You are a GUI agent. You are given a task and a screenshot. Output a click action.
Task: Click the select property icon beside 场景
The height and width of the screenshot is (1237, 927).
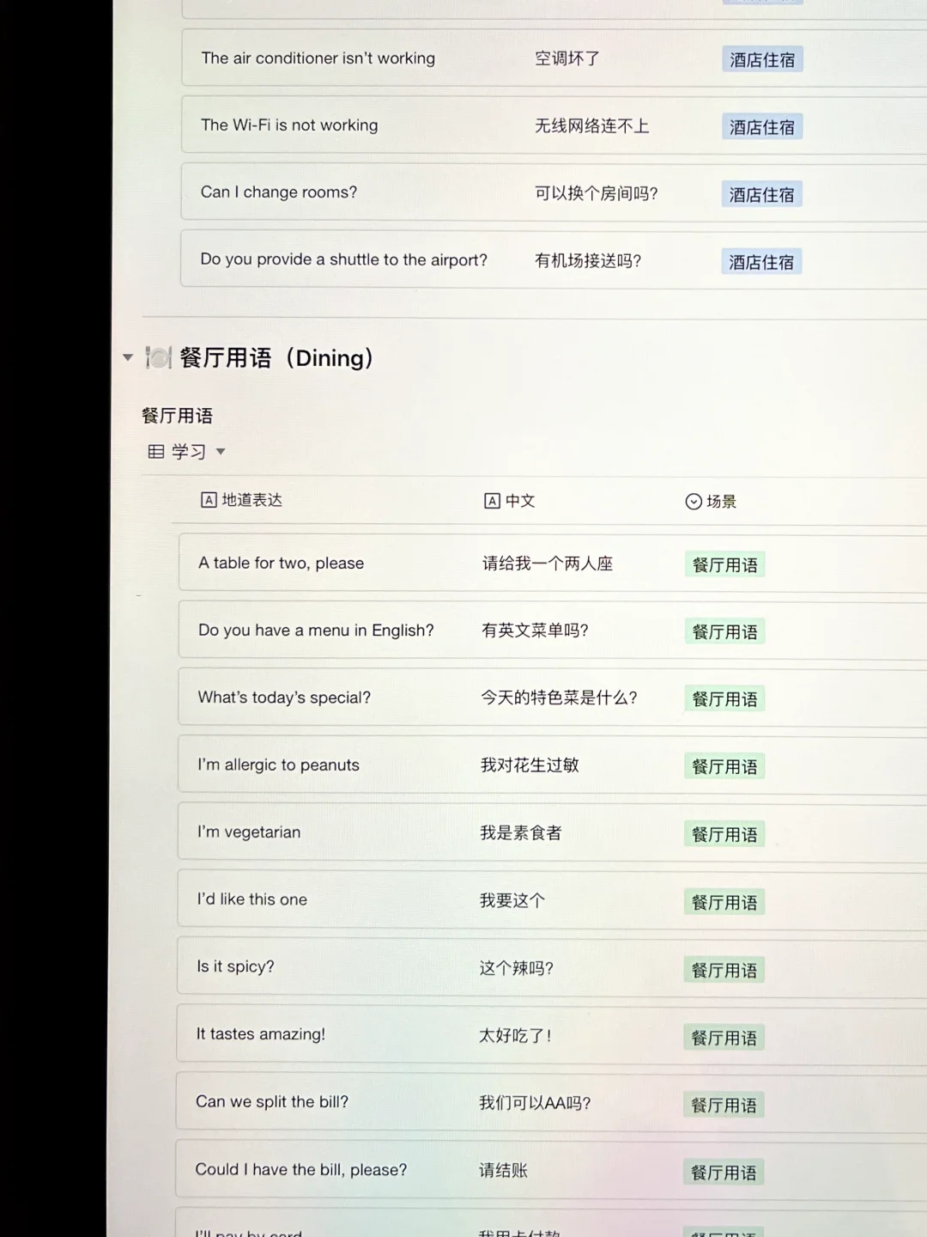pos(693,501)
